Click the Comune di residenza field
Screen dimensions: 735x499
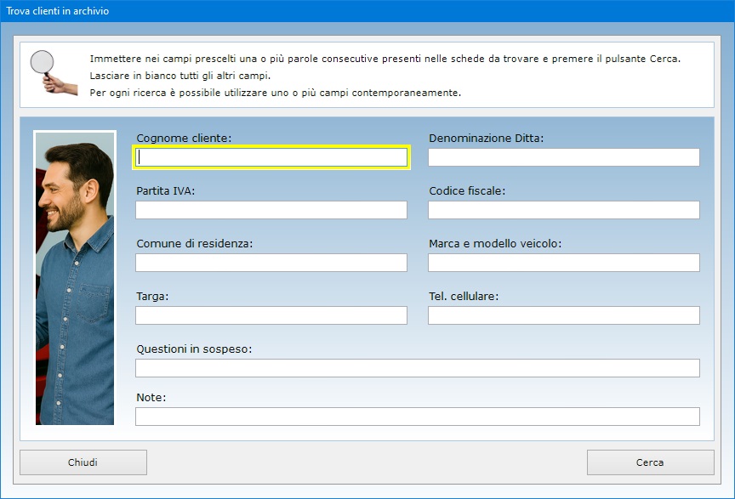coord(271,263)
